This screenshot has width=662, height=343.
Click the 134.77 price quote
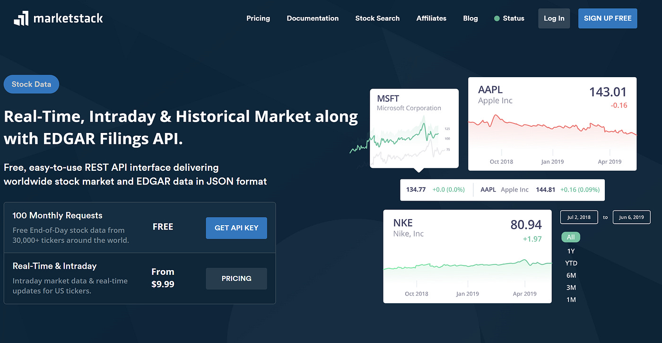(416, 189)
